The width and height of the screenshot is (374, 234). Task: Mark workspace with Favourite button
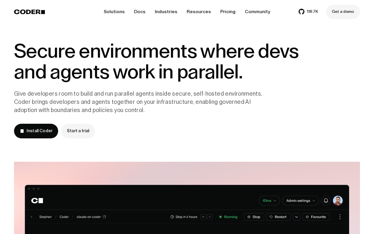pyautogui.click(x=316, y=217)
